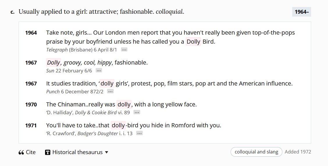This screenshot has height=166, width=328.
Task: Click highlighted 'dolly' in the Punch quotation
Action: [107, 83]
